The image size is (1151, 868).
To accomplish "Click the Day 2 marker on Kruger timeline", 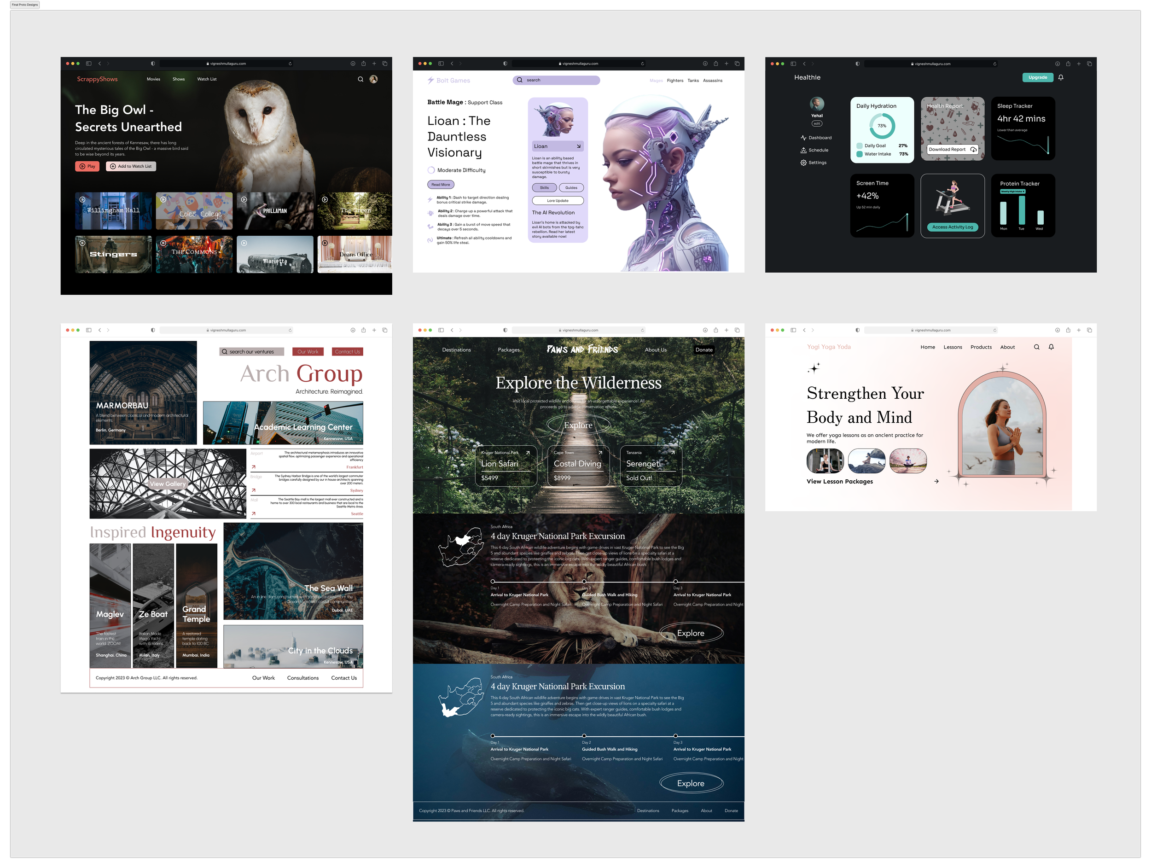I will click(584, 581).
